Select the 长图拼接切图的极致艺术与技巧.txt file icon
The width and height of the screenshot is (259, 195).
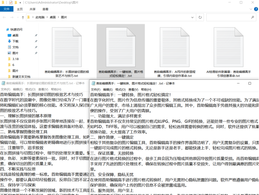point(67,47)
